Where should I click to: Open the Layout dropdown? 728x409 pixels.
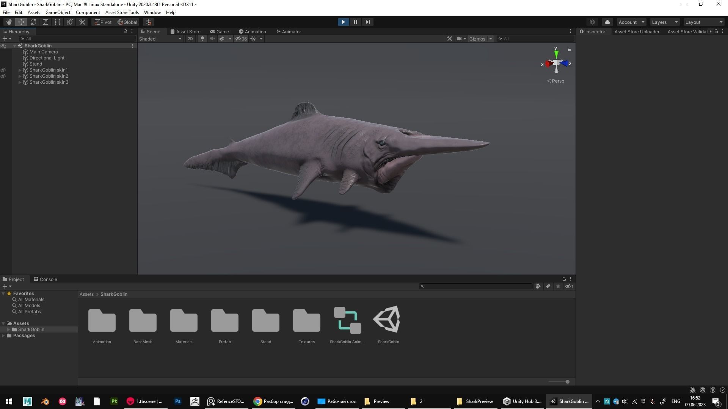point(704,22)
